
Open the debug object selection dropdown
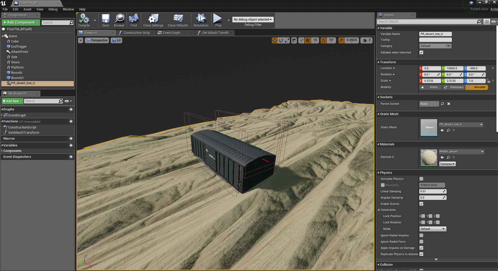pyautogui.click(x=253, y=20)
